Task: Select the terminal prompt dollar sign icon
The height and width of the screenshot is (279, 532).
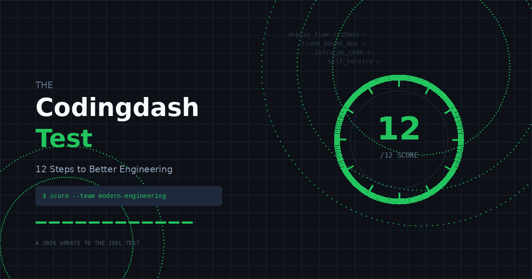Action: point(44,196)
